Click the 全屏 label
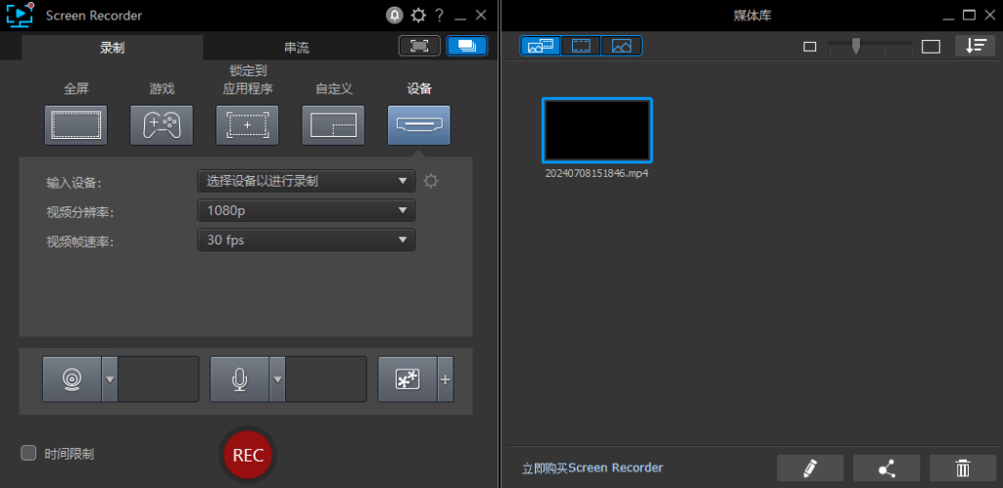The image size is (1003, 488). [x=76, y=89]
